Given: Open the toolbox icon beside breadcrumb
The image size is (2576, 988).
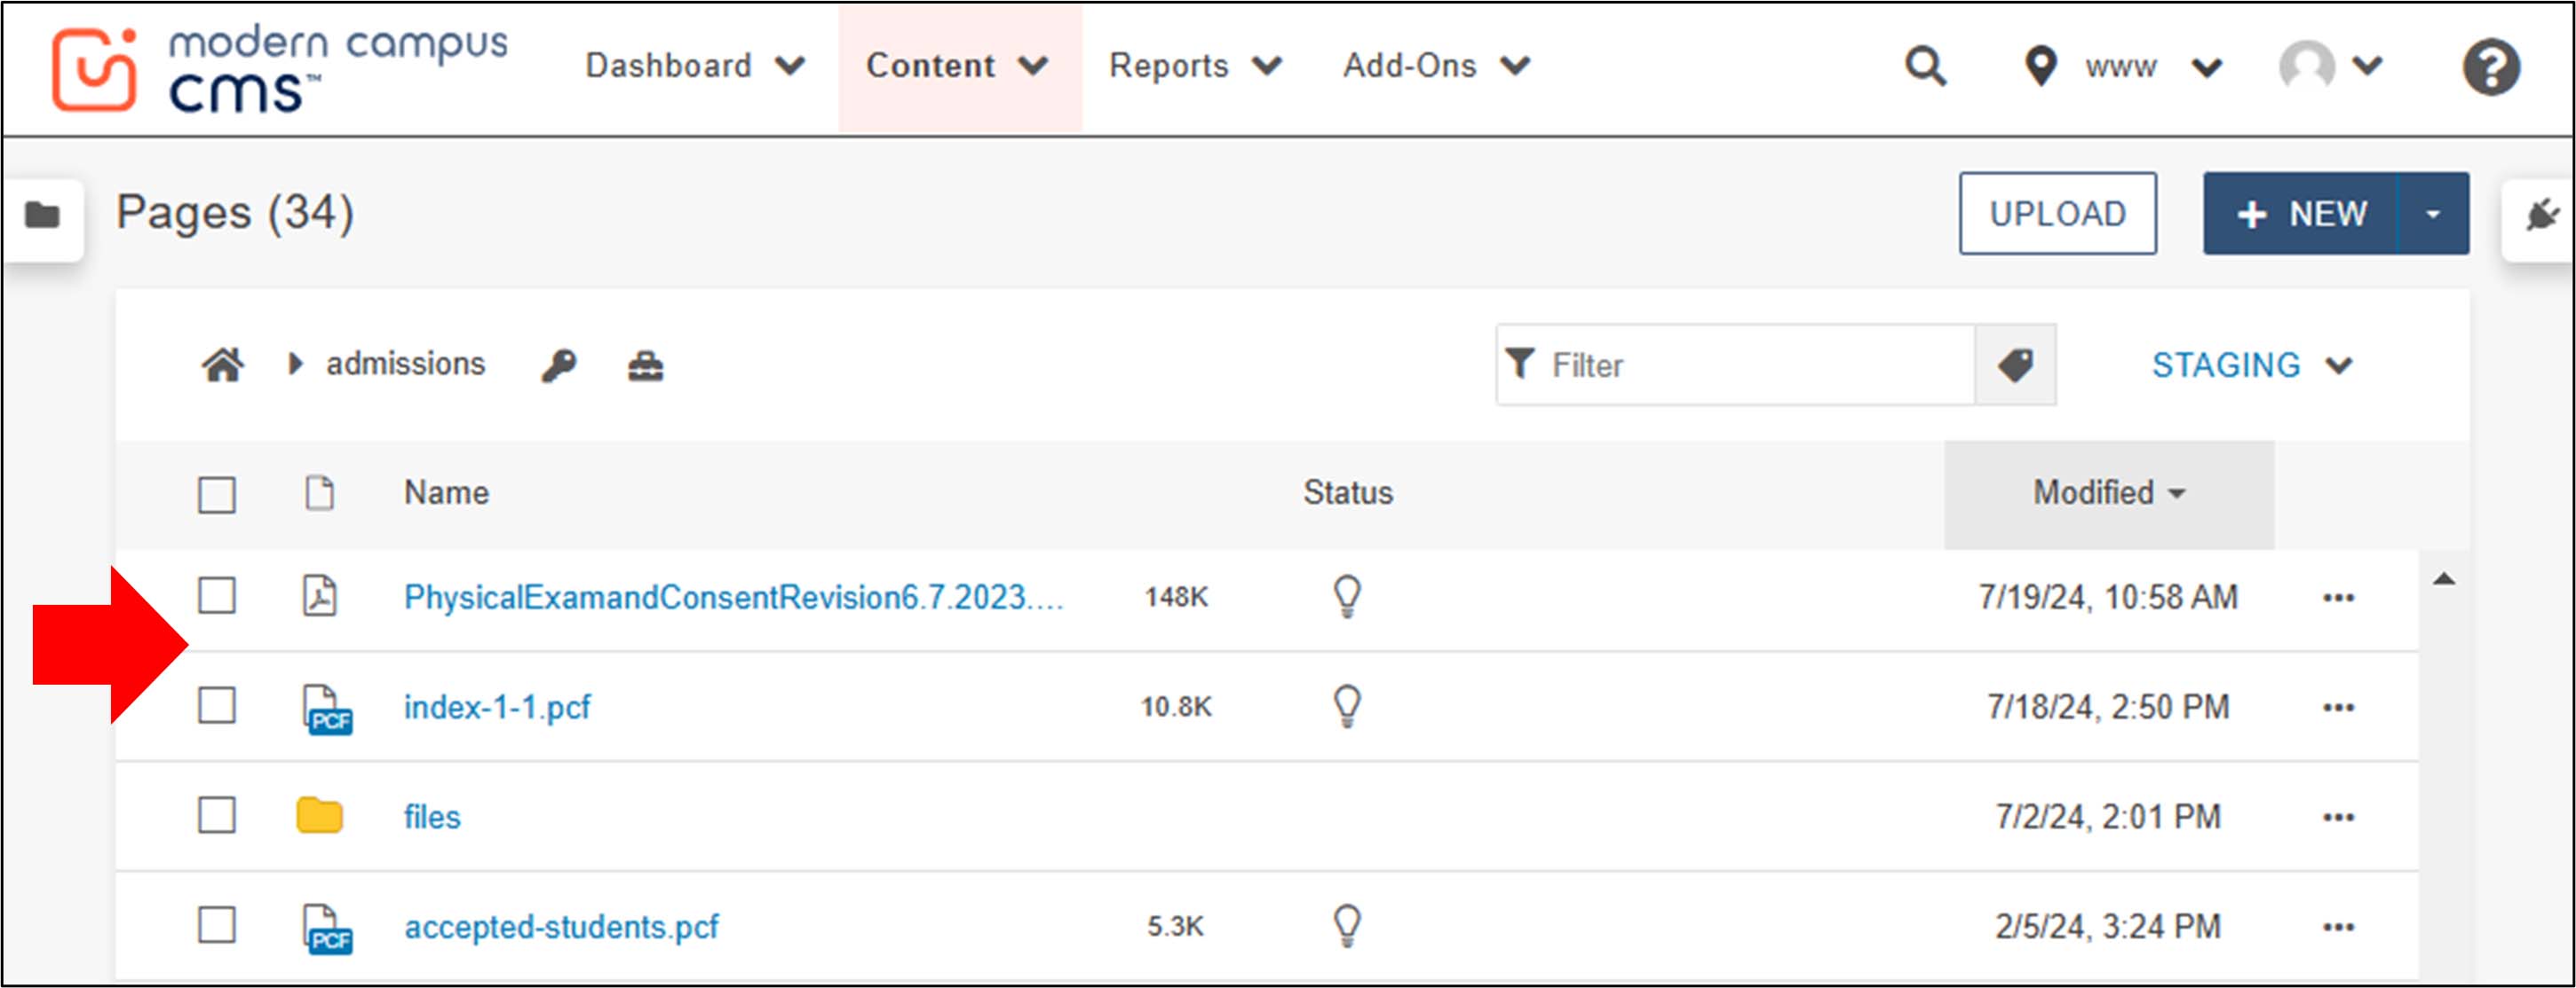Looking at the screenshot, I should click(x=645, y=364).
